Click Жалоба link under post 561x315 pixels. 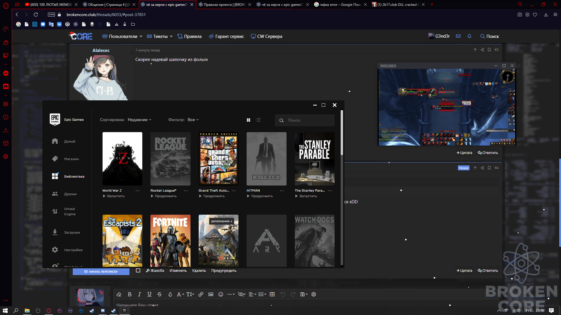(155, 271)
